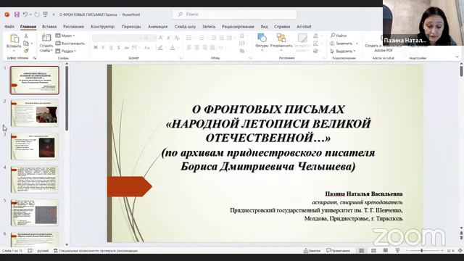Viewport: 464px width, 261px height.
Task: Open the Acrobat tab
Action: point(304,27)
